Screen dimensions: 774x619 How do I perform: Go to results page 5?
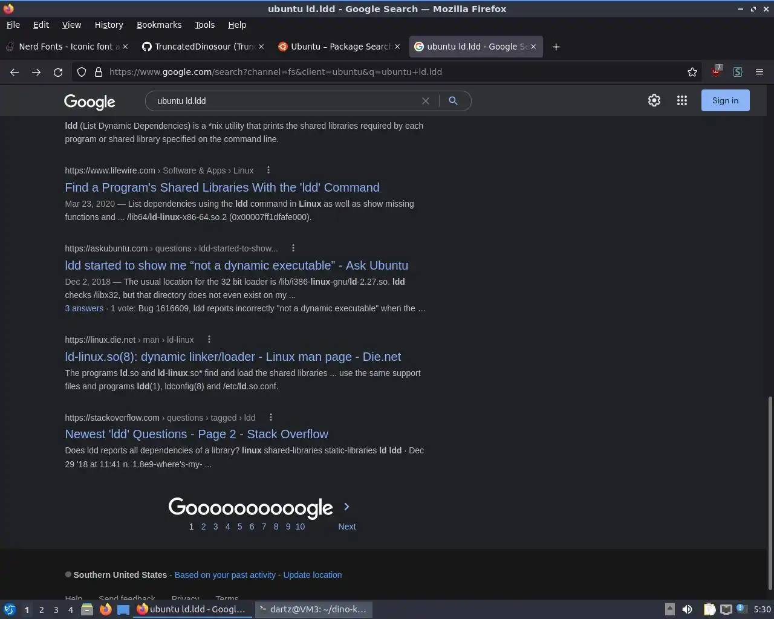pyautogui.click(x=239, y=527)
